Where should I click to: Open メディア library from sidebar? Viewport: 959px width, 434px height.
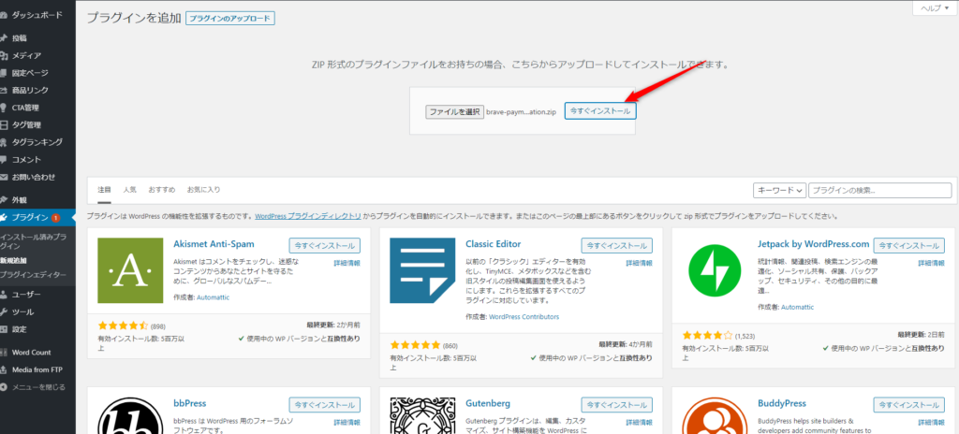point(26,55)
